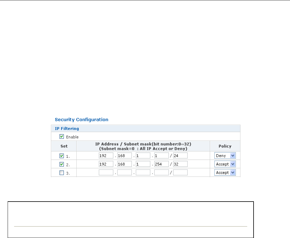This screenshot has width=290, height=238.
Task: Click the Security Configuration heading
Action: 82,120
